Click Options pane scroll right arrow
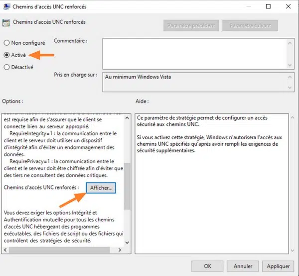 click(x=120, y=250)
